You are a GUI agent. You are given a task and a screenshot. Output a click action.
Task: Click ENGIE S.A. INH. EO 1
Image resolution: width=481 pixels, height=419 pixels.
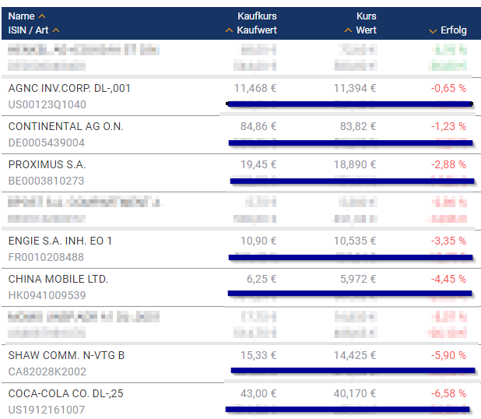pyautogui.click(x=60, y=241)
